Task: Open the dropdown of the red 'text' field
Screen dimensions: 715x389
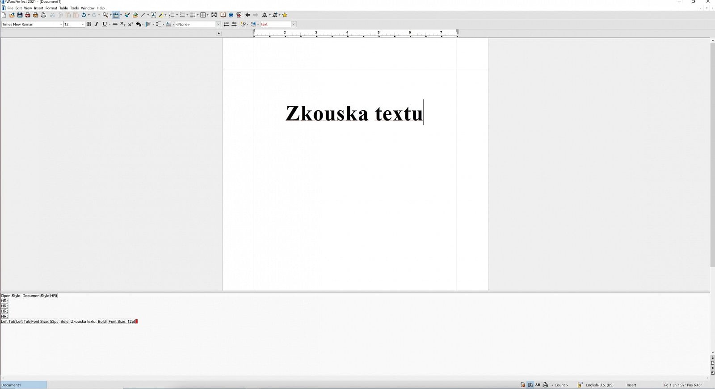Action: pos(294,24)
